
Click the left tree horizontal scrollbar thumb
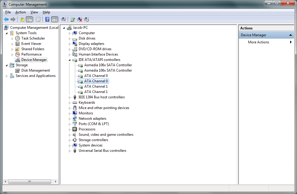pos(30,182)
